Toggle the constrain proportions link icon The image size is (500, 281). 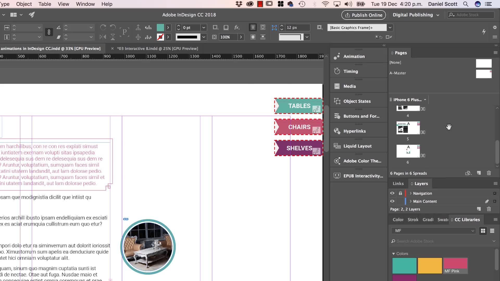pyautogui.click(x=49, y=32)
